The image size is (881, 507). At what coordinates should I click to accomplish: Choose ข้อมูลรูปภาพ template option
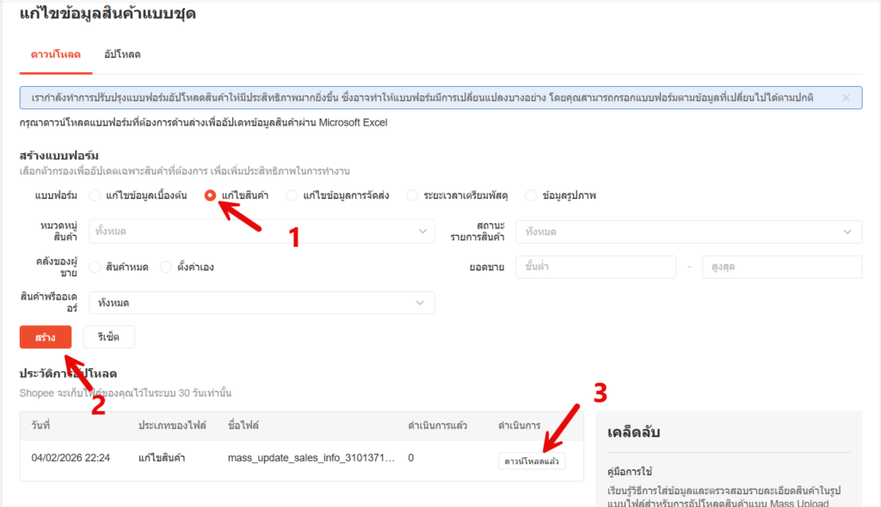pyautogui.click(x=531, y=195)
